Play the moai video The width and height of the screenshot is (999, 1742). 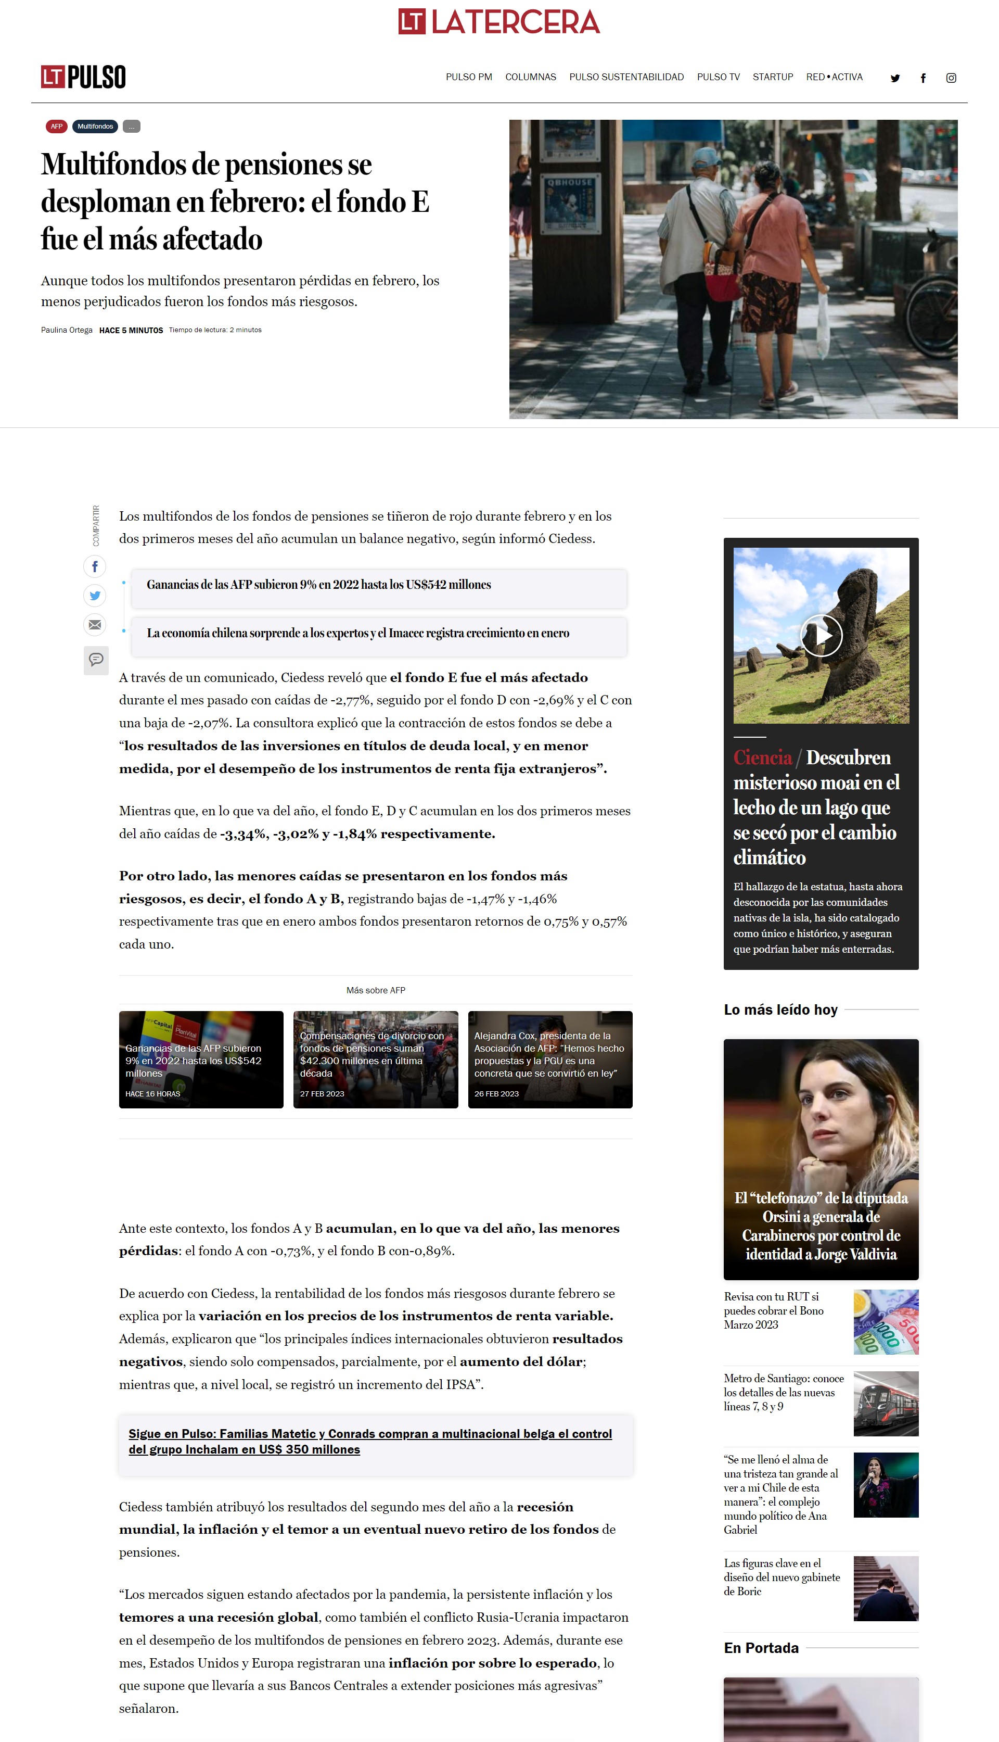pos(821,635)
